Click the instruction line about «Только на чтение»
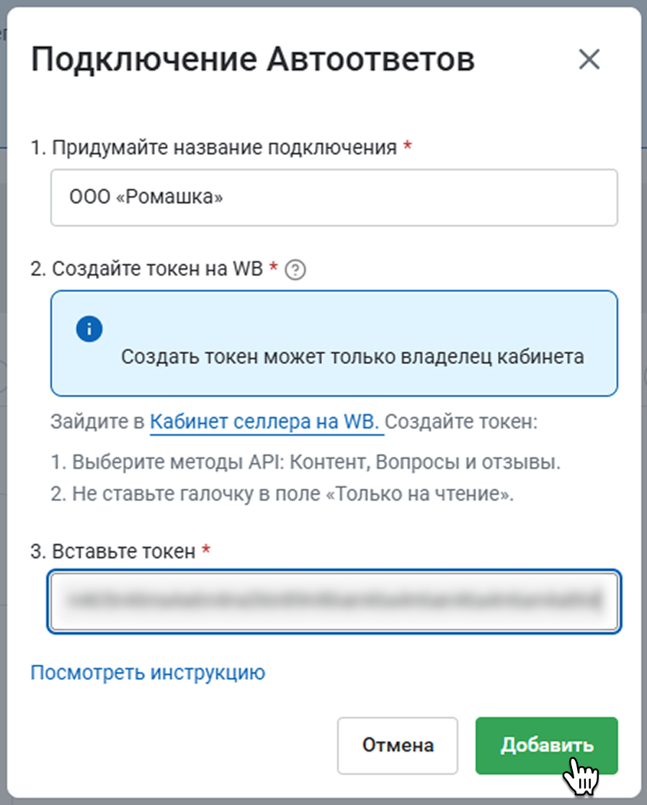The height and width of the screenshot is (805, 647). (x=282, y=494)
